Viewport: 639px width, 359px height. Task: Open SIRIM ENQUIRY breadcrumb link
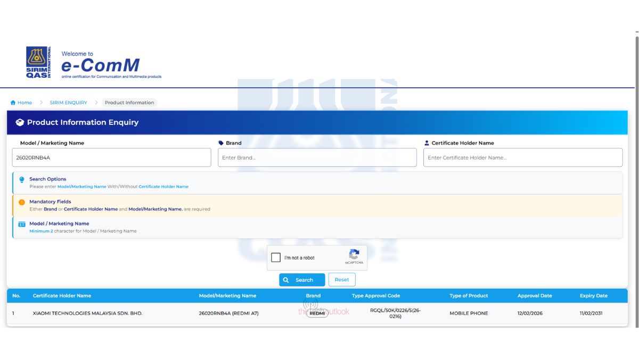(x=68, y=103)
